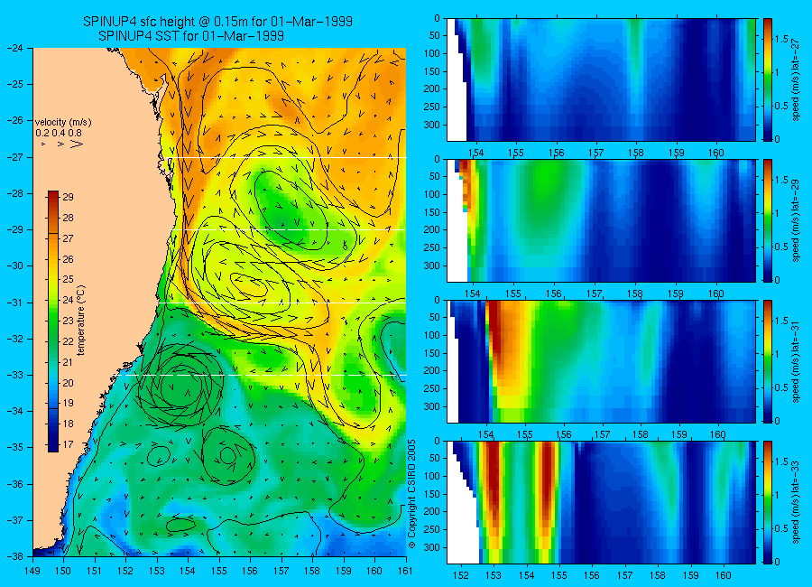Click the temperature (°C) colorbar label
Screen dimensions: 812x587
pos(81,321)
